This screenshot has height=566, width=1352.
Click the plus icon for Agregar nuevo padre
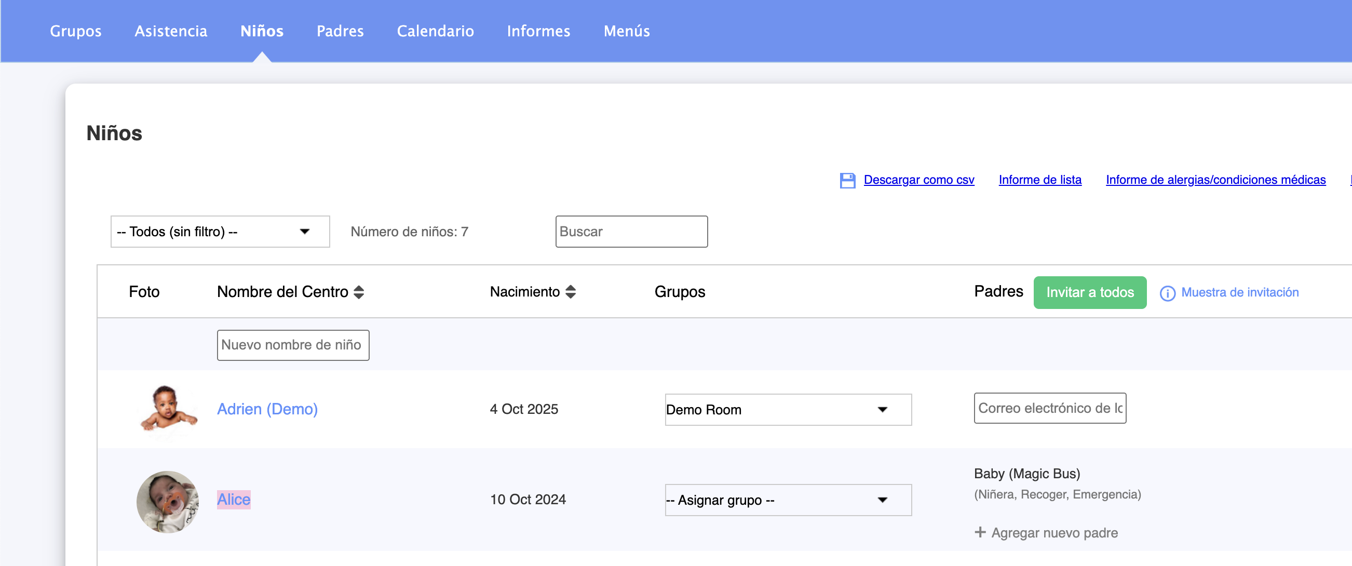[980, 532]
